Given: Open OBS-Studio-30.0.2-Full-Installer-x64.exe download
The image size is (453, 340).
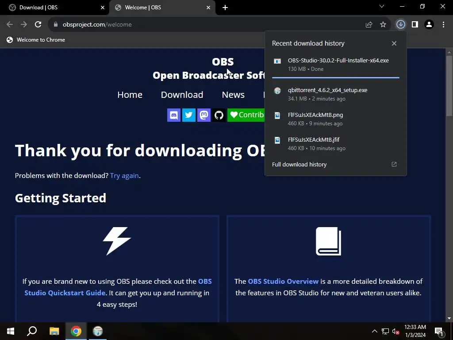Looking at the screenshot, I should [336, 65].
